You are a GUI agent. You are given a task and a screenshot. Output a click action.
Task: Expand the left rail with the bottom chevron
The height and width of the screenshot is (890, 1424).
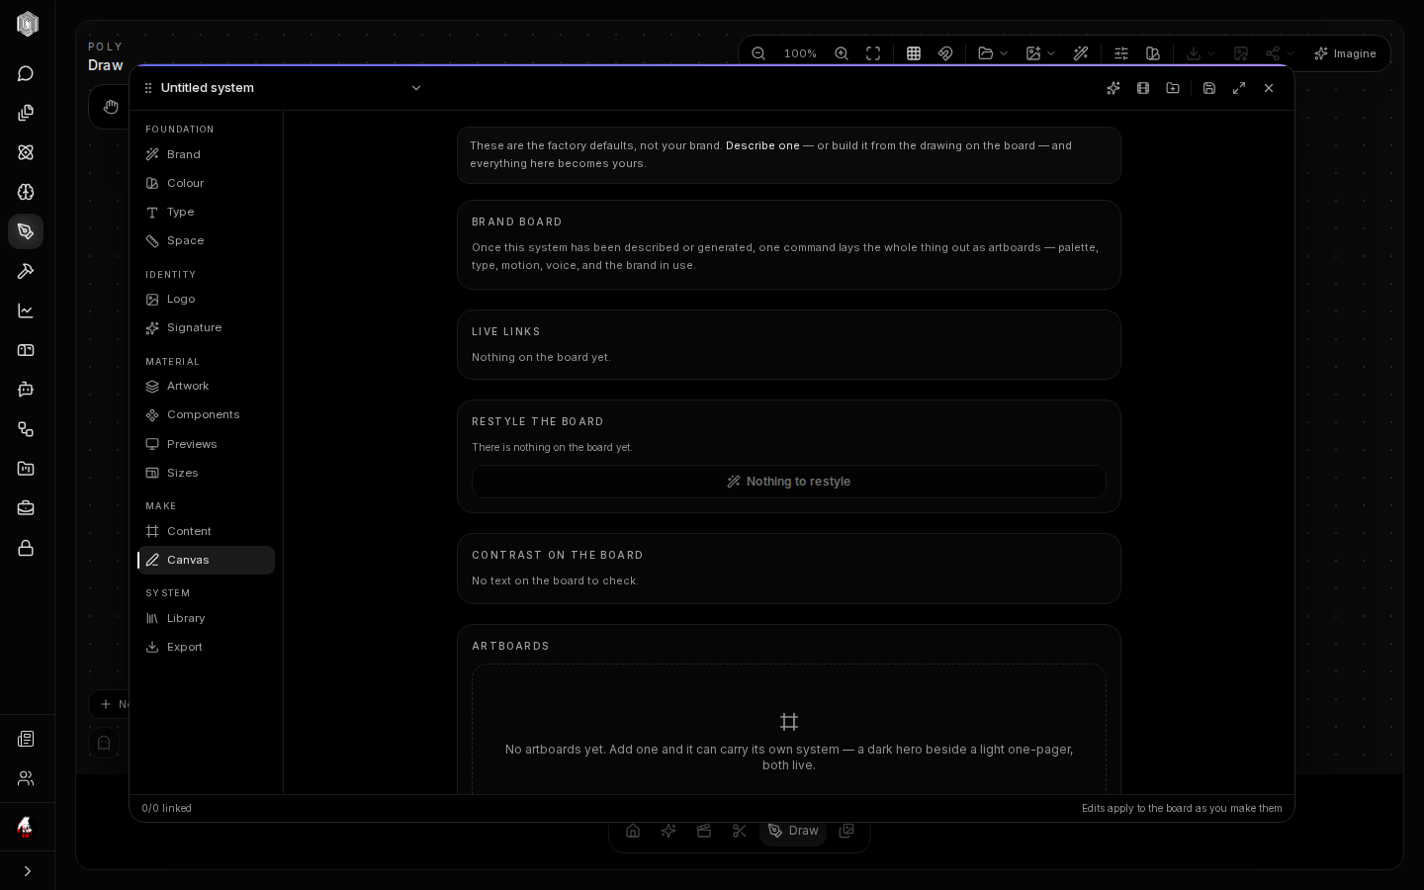pyautogui.click(x=27, y=871)
